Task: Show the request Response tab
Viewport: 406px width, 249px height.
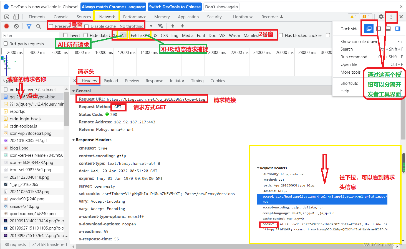Action: pos(154,81)
